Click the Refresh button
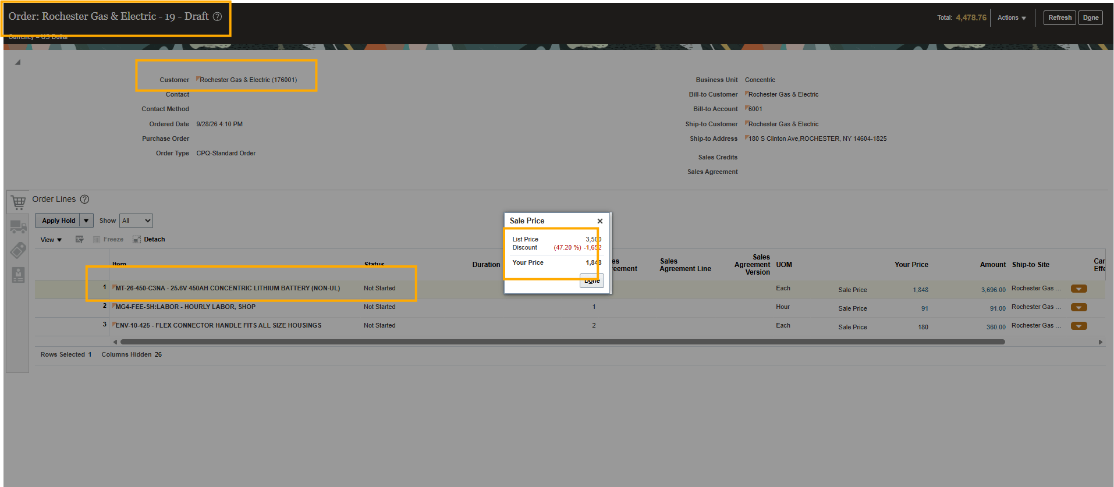The image size is (1114, 487). click(1059, 17)
